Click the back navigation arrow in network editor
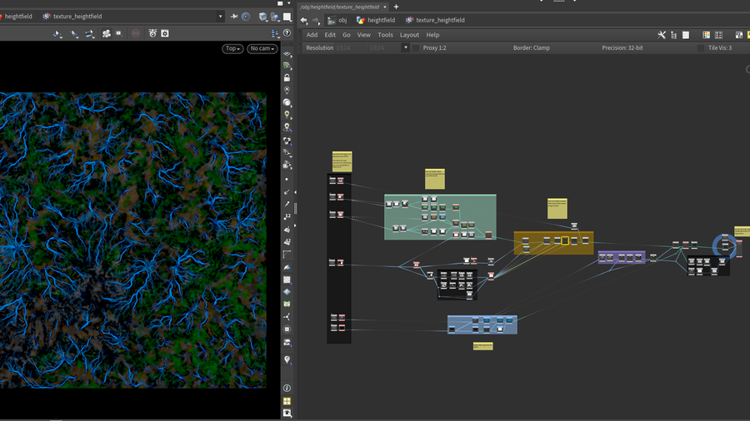 point(303,20)
